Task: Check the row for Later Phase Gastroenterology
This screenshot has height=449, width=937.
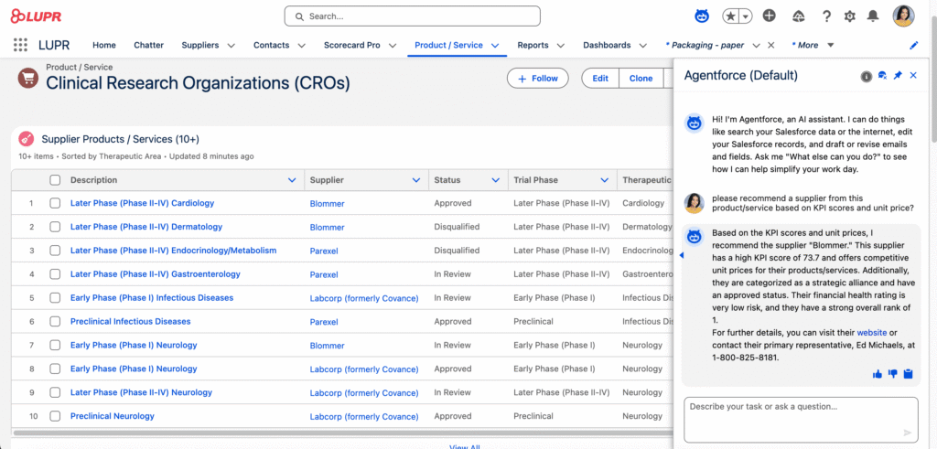Action: click(x=55, y=274)
